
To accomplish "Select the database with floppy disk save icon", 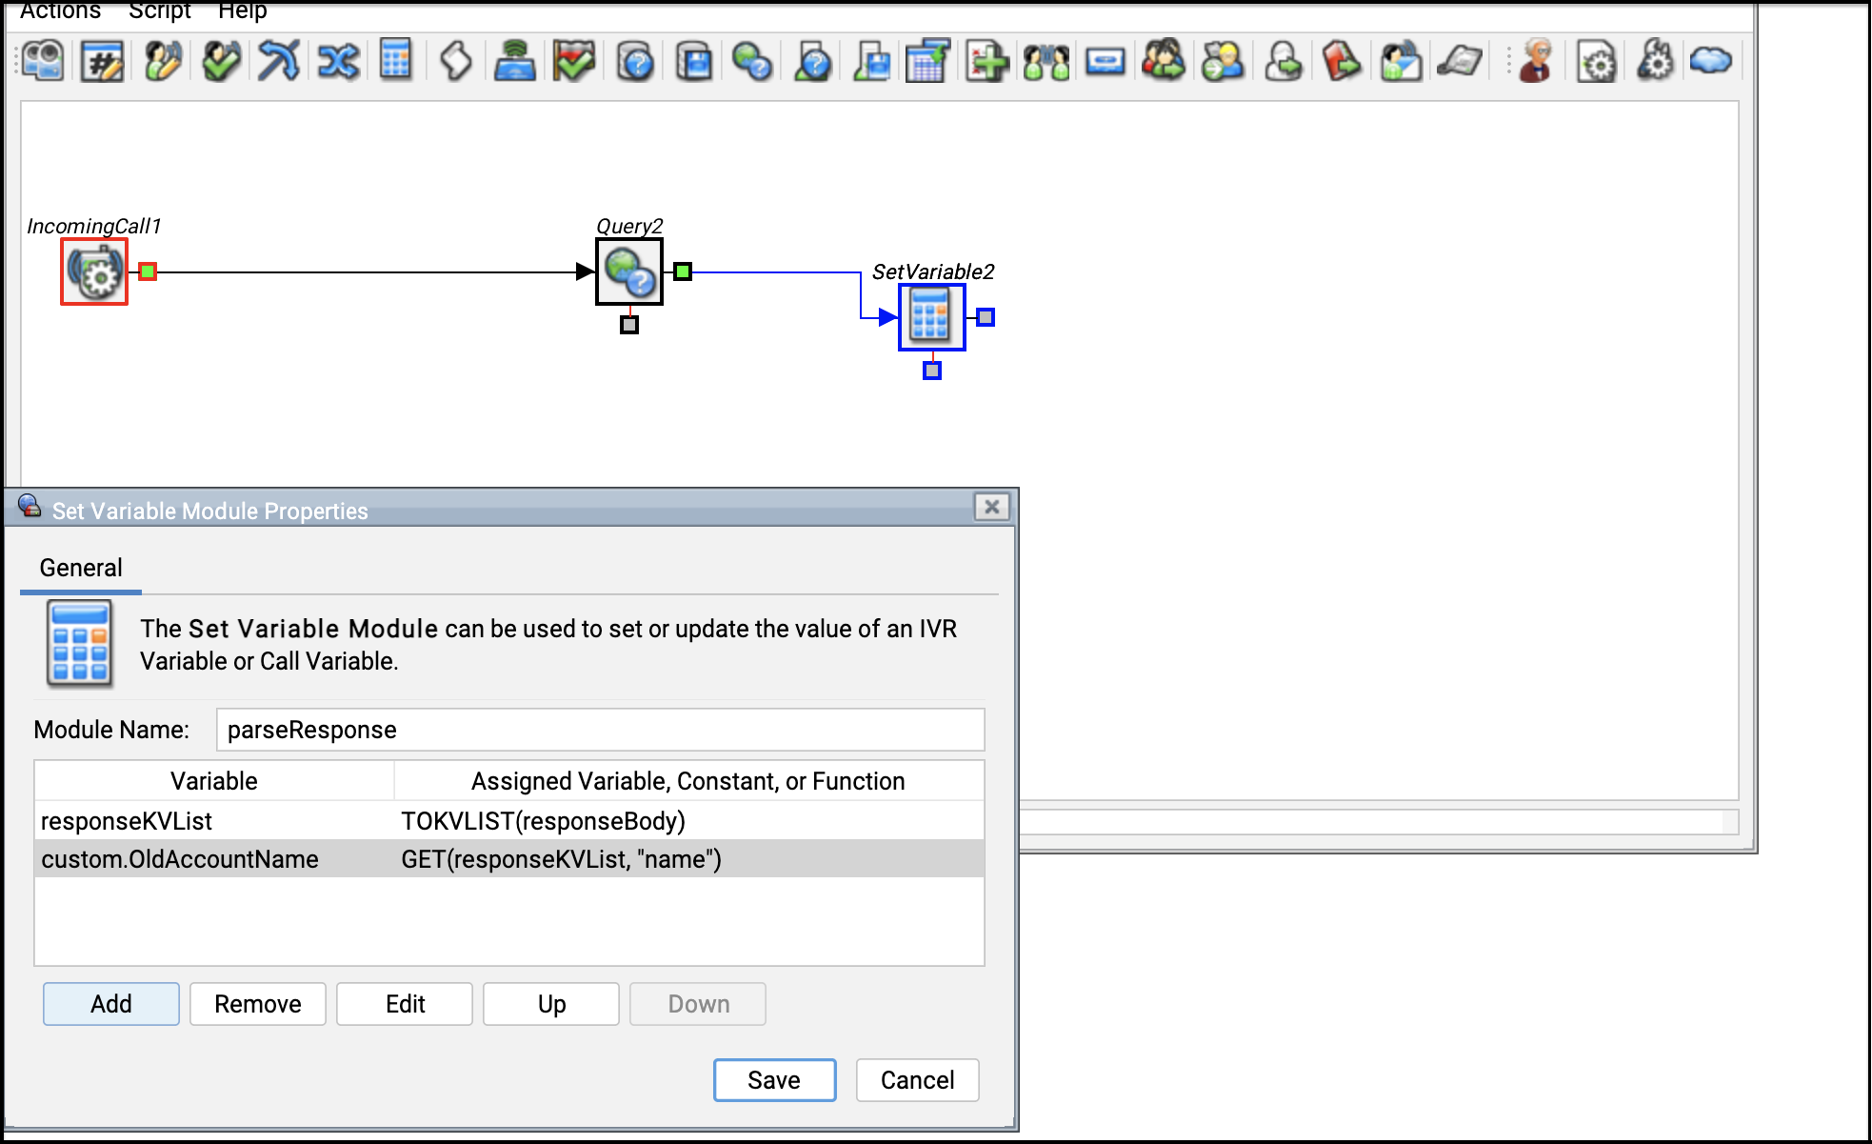I will pyautogui.click(x=694, y=62).
